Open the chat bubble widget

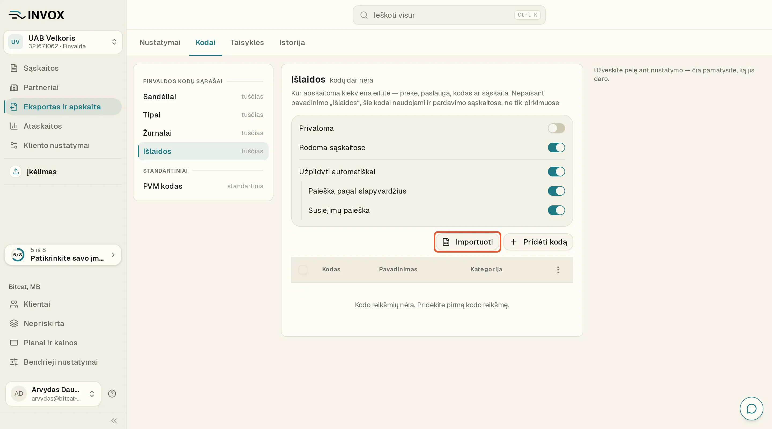[751, 408]
